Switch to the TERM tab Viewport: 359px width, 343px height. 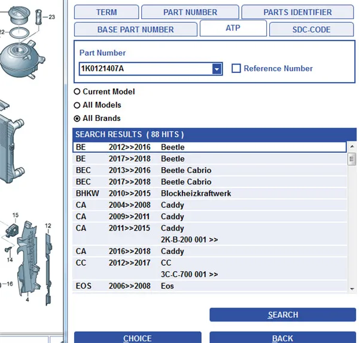coord(107,12)
